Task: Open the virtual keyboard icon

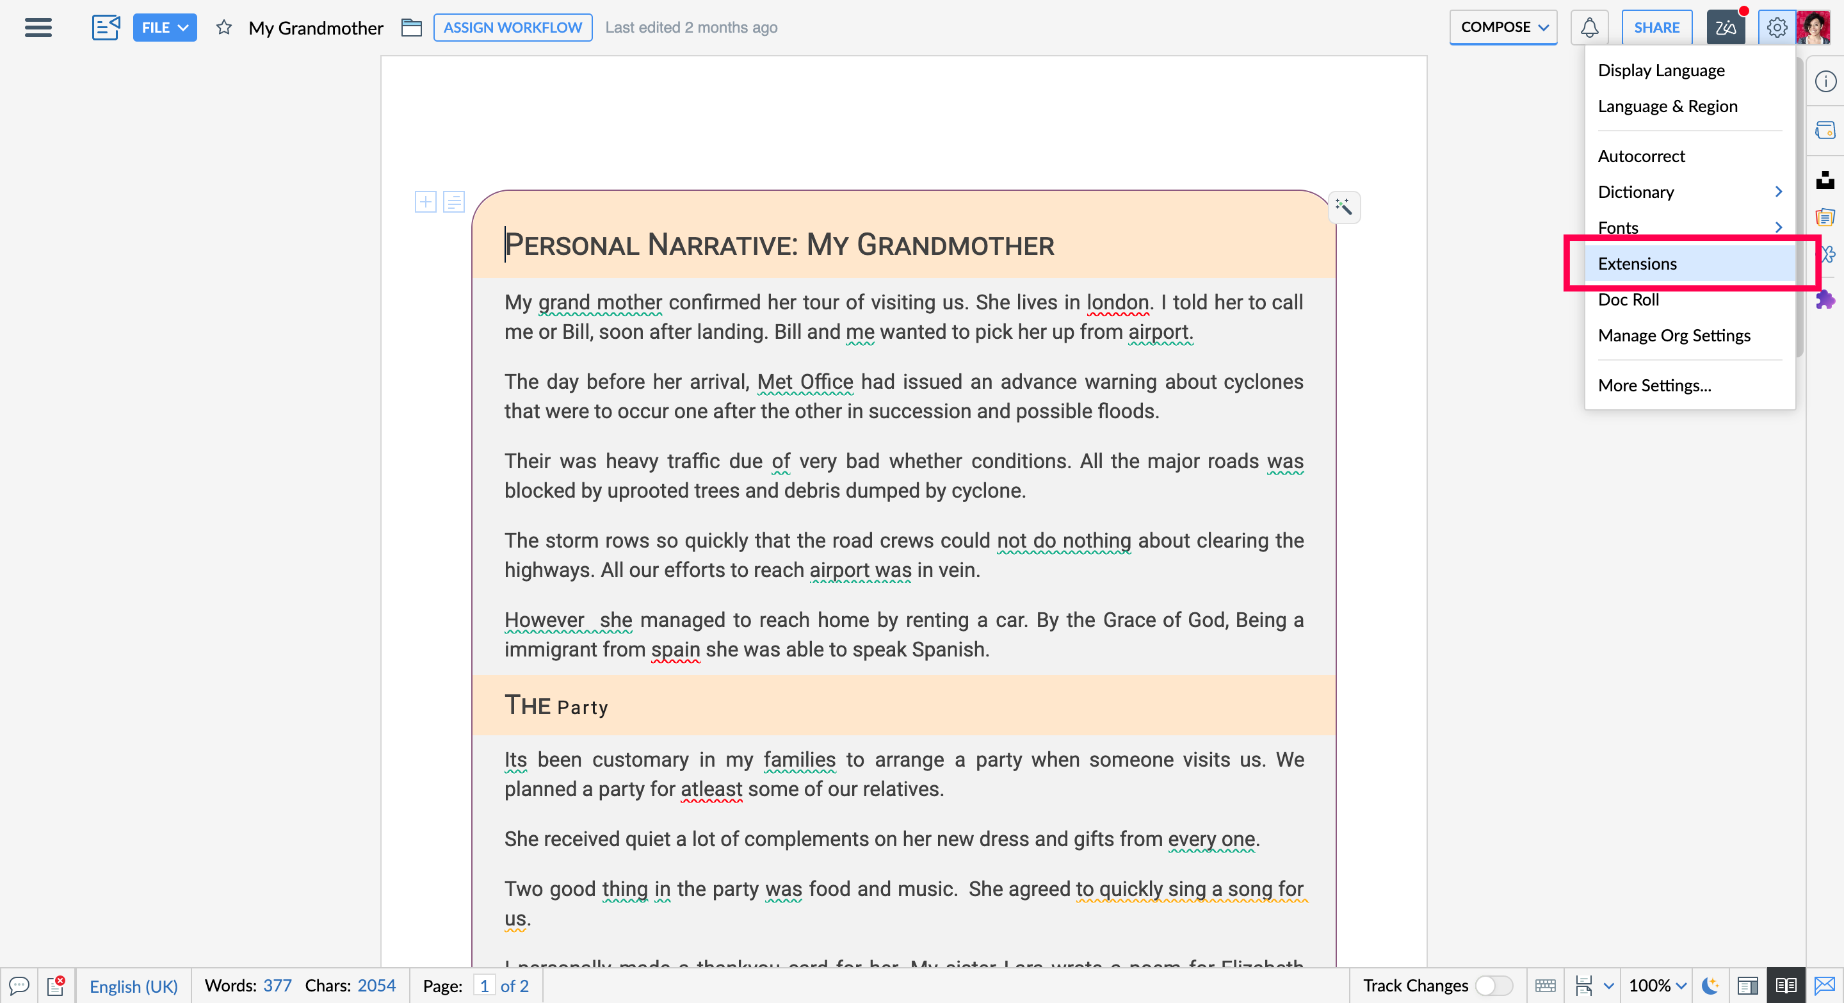Action: click(1545, 986)
